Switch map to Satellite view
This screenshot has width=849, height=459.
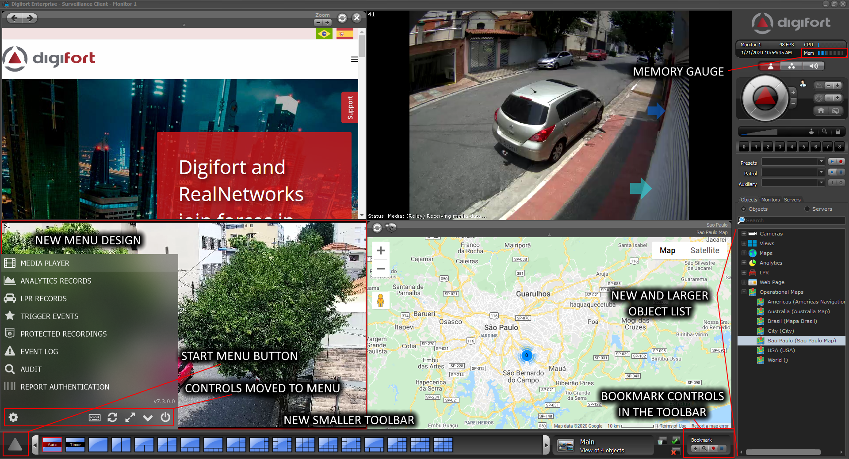[705, 250]
